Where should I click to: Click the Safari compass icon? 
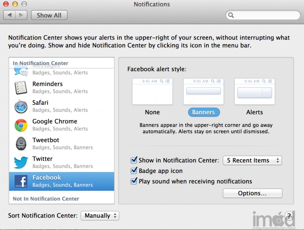click(21, 106)
